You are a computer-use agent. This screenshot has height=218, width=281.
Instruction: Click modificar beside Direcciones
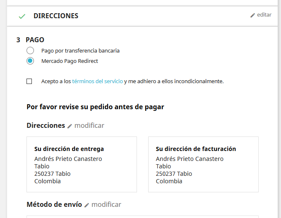pos(89,125)
